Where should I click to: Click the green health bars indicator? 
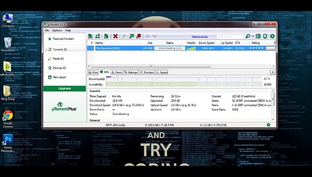click(x=191, y=48)
